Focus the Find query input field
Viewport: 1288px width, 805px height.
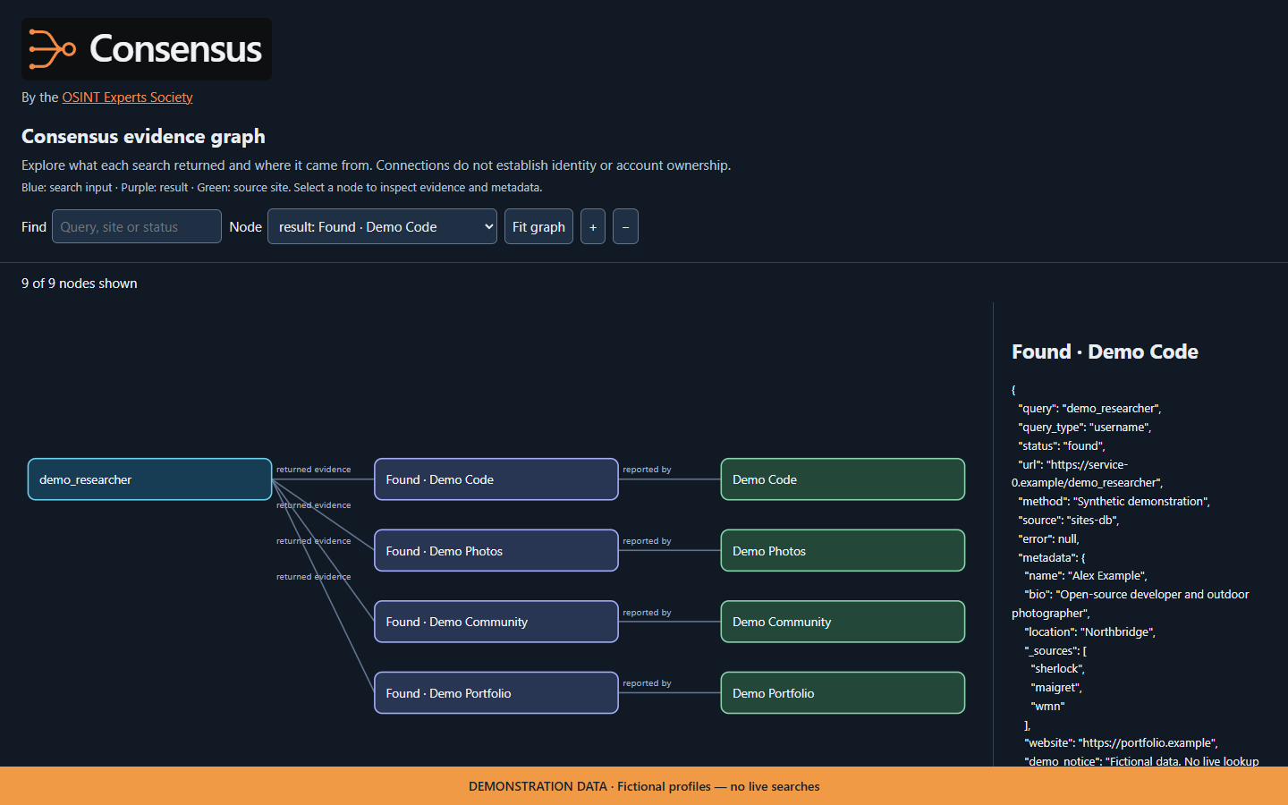[137, 226]
